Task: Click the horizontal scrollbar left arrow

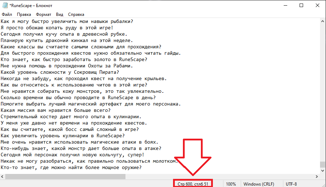Action: pyautogui.click(x=2, y=176)
